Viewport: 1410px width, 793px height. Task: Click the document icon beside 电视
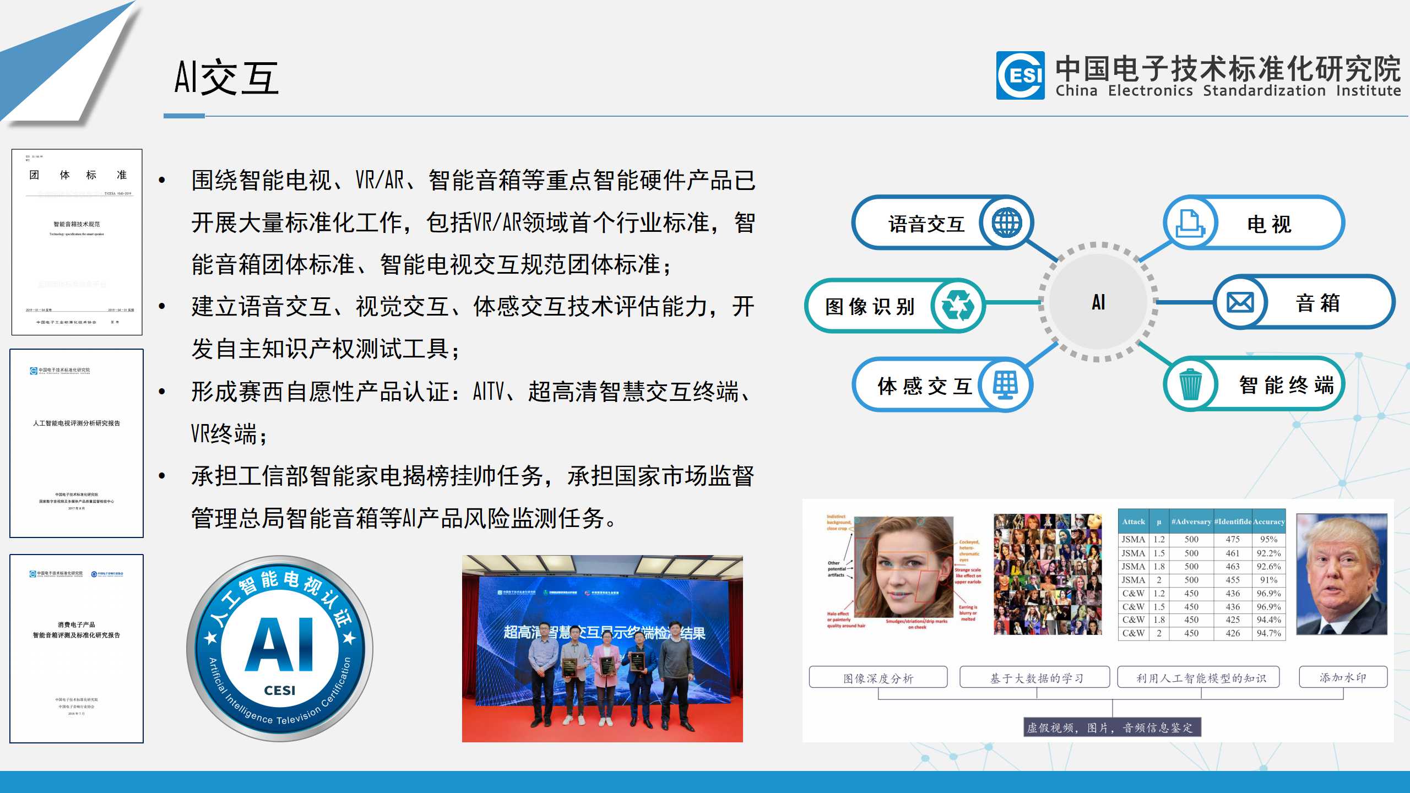pyautogui.click(x=1190, y=224)
